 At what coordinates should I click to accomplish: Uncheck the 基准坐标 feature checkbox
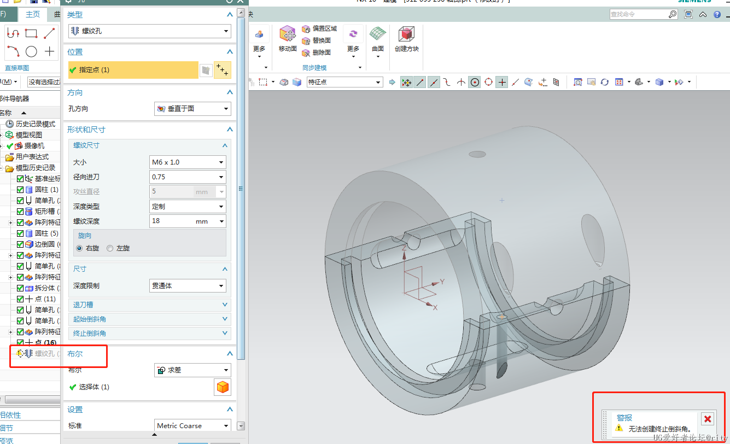click(x=20, y=179)
